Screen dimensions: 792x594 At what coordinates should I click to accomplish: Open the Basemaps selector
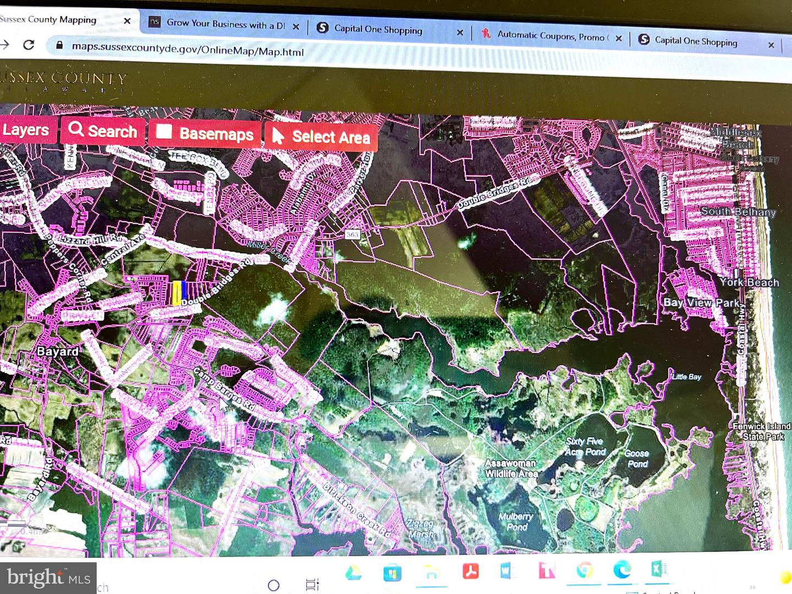[x=205, y=134]
